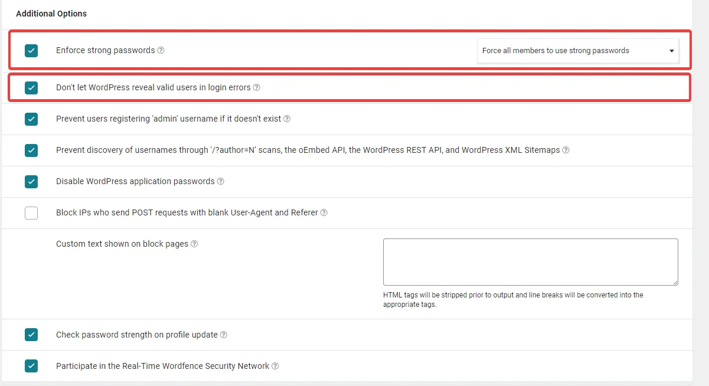Click the help icon next to login errors option
709x386 pixels.
256,87
